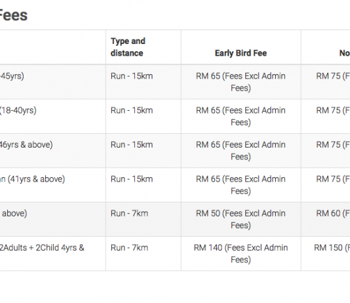The width and height of the screenshot is (350, 303).
Task: Click RM 150 normal fee cell
Action: point(332,248)
